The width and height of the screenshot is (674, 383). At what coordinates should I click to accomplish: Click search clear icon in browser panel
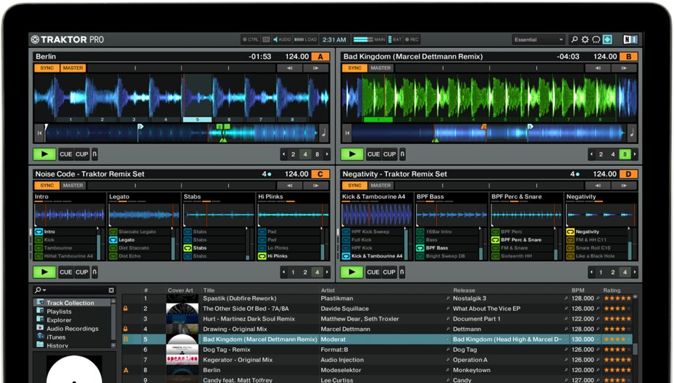pyautogui.click(x=111, y=290)
